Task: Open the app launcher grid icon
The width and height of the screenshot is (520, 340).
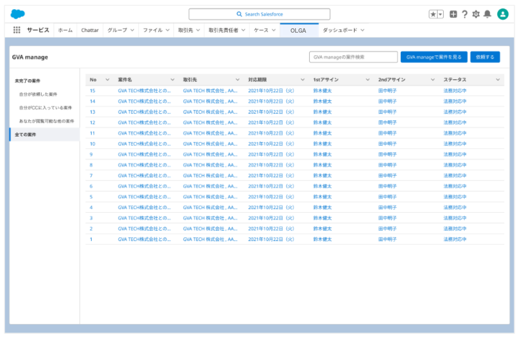Action: pos(17,30)
